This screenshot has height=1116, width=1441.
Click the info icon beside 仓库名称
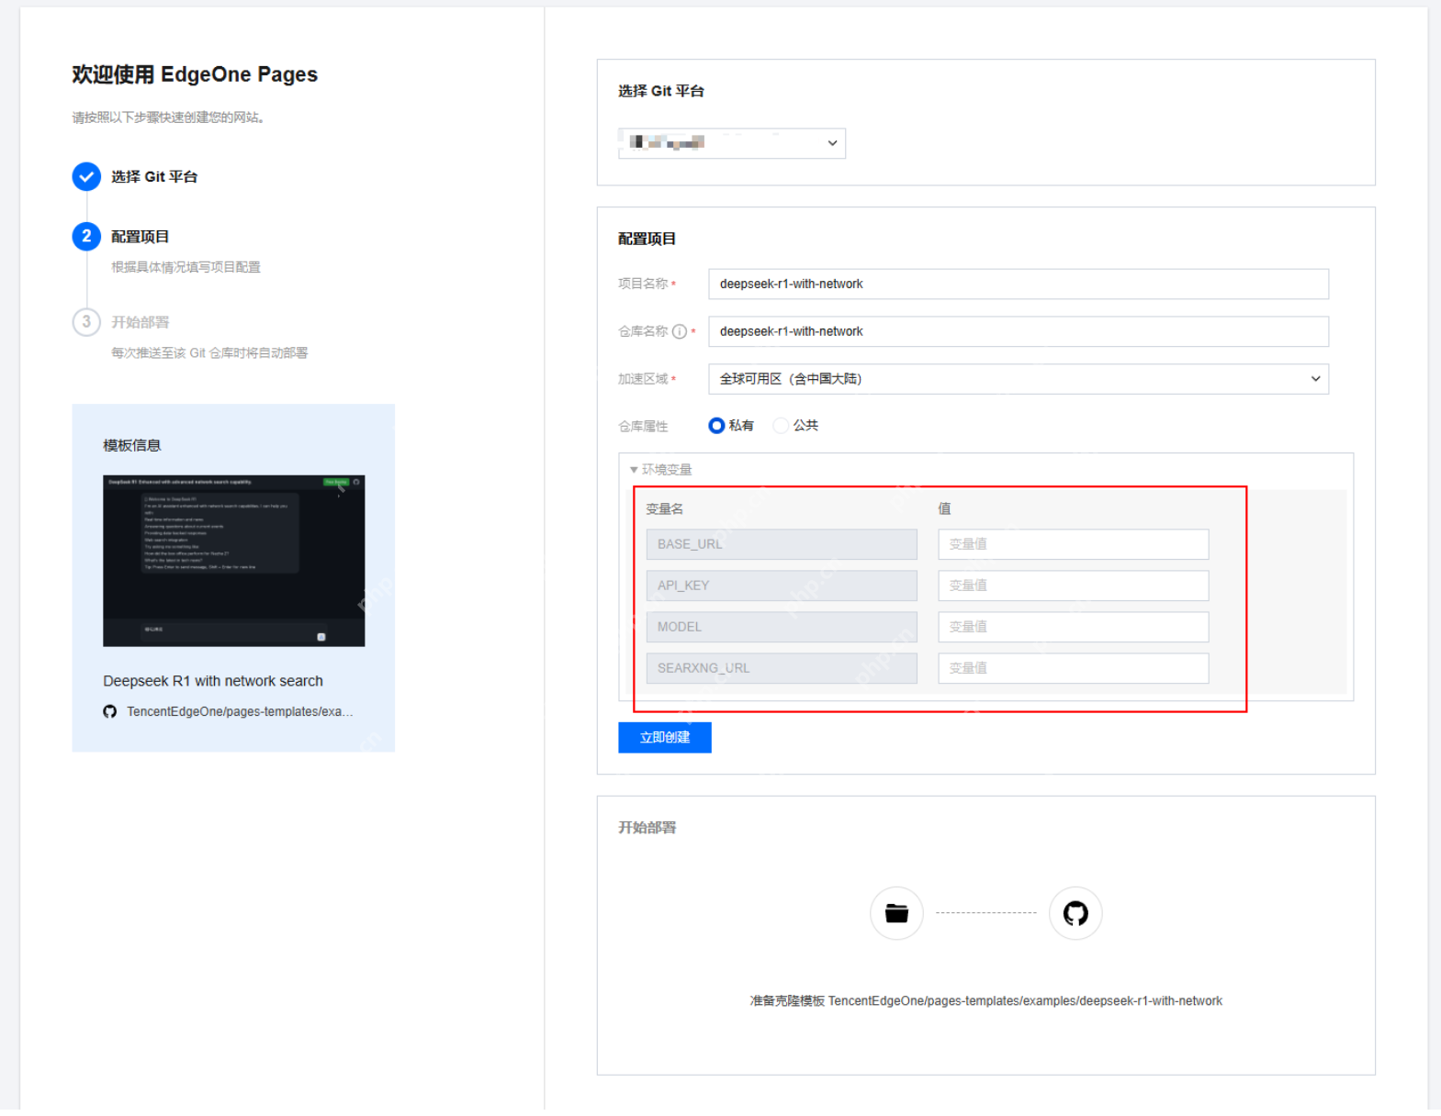[x=680, y=331]
